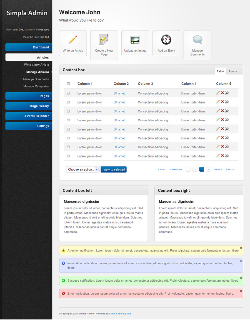The image size is (250, 320).
Task: Go to page 1 in pagination
Action: pos(188,169)
